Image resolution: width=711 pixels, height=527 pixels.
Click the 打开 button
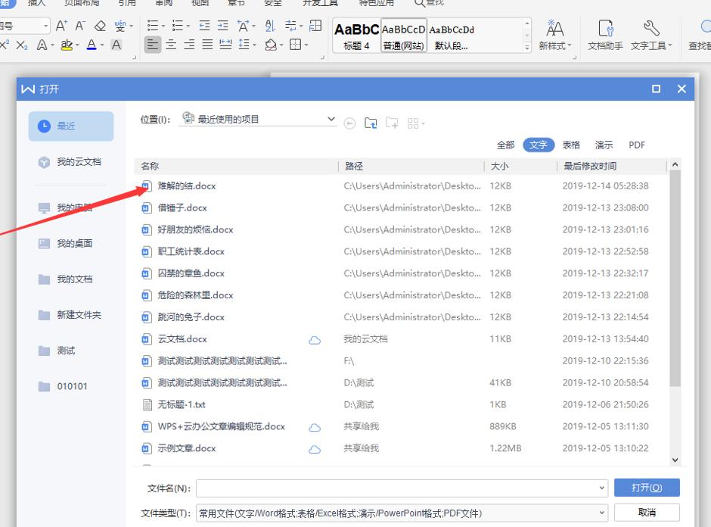(647, 488)
